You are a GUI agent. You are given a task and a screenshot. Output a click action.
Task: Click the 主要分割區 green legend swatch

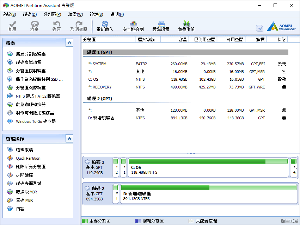(85, 221)
